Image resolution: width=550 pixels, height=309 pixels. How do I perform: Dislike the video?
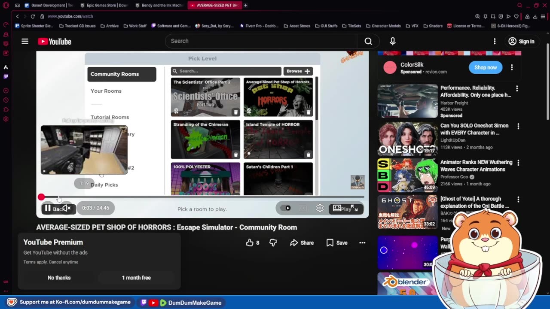coord(273,243)
